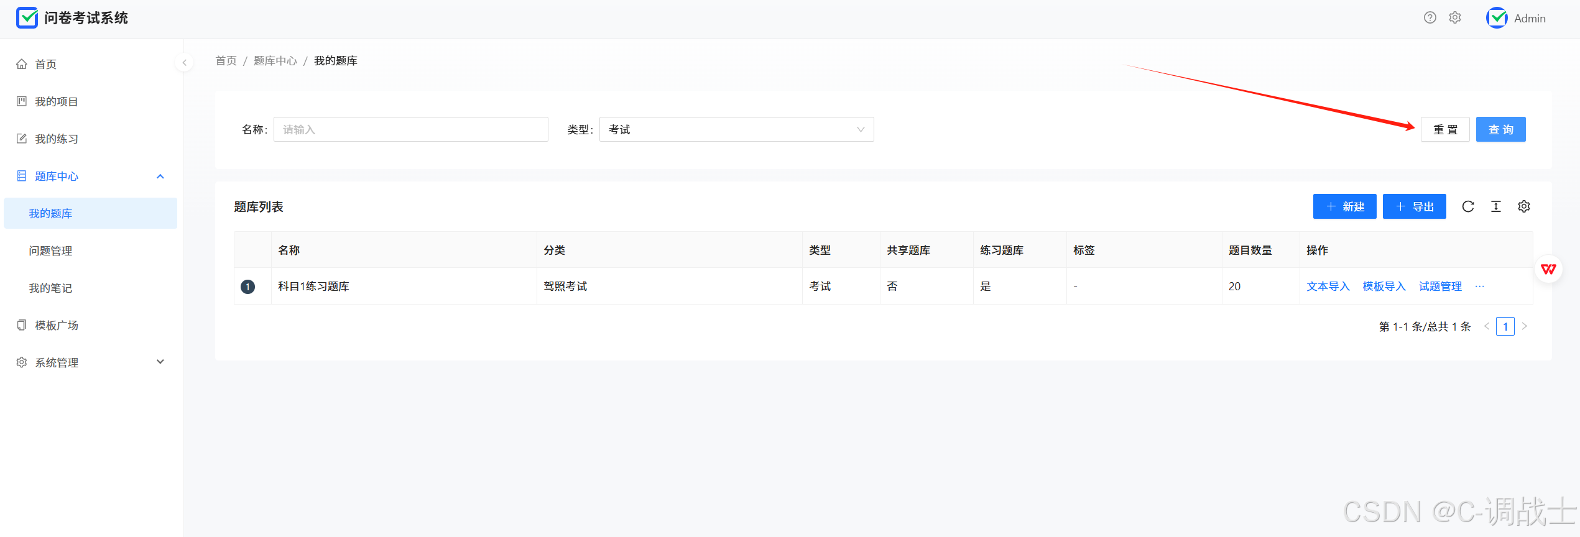The height and width of the screenshot is (537, 1580).
Task: Go to the next page arrow
Action: (x=1524, y=326)
